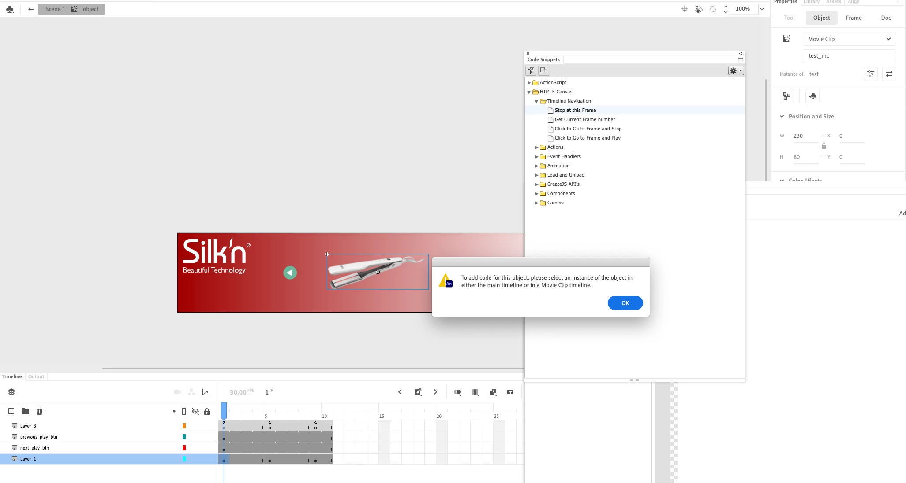Edit the test_mc instance name field
This screenshot has height=483, width=906.
click(849, 55)
